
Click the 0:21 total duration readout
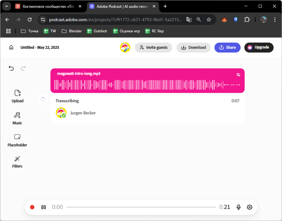point(224,207)
